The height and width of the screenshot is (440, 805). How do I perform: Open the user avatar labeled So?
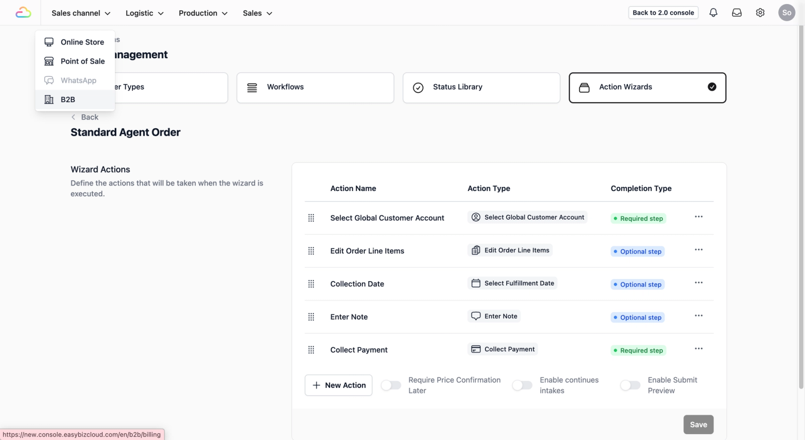coord(787,13)
